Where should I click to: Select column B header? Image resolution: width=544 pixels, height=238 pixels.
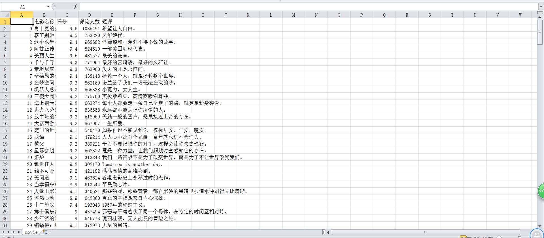[44, 15]
